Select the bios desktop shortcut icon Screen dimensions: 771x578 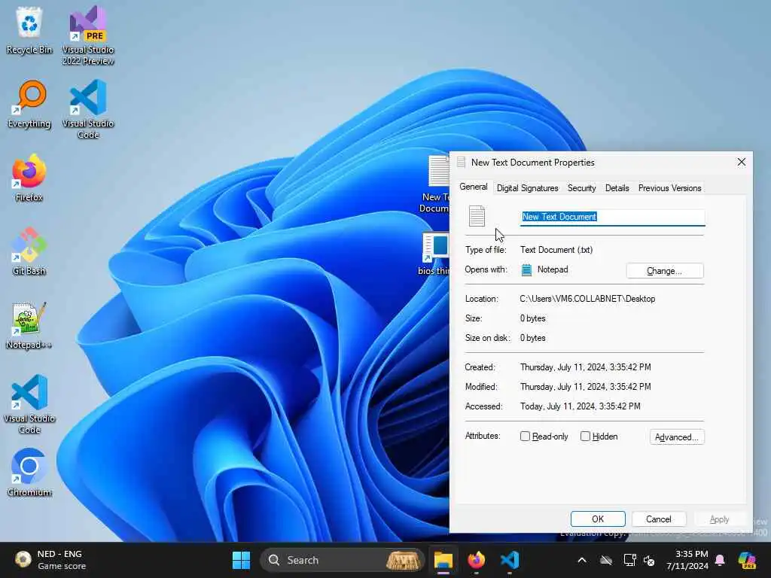pyautogui.click(x=434, y=253)
